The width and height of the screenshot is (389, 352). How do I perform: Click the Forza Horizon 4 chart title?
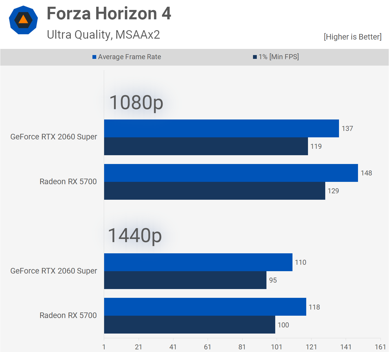click(x=109, y=13)
